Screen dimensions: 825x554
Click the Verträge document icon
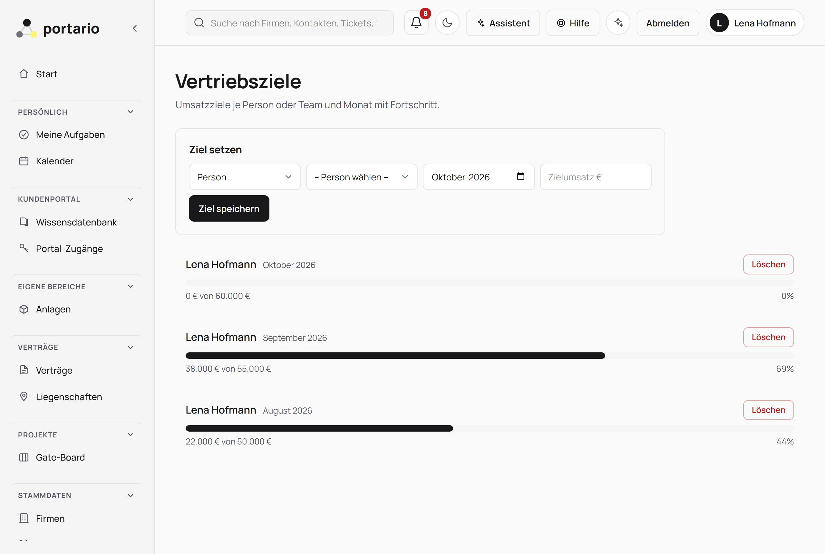pyautogui.click(x=24, y=370)
